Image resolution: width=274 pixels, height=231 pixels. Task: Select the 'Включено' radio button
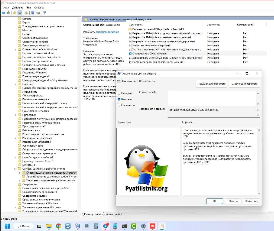(x=119, y=99)
